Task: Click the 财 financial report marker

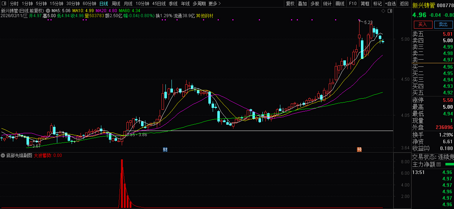Action: pyautogui.click(x=165, y=149)
